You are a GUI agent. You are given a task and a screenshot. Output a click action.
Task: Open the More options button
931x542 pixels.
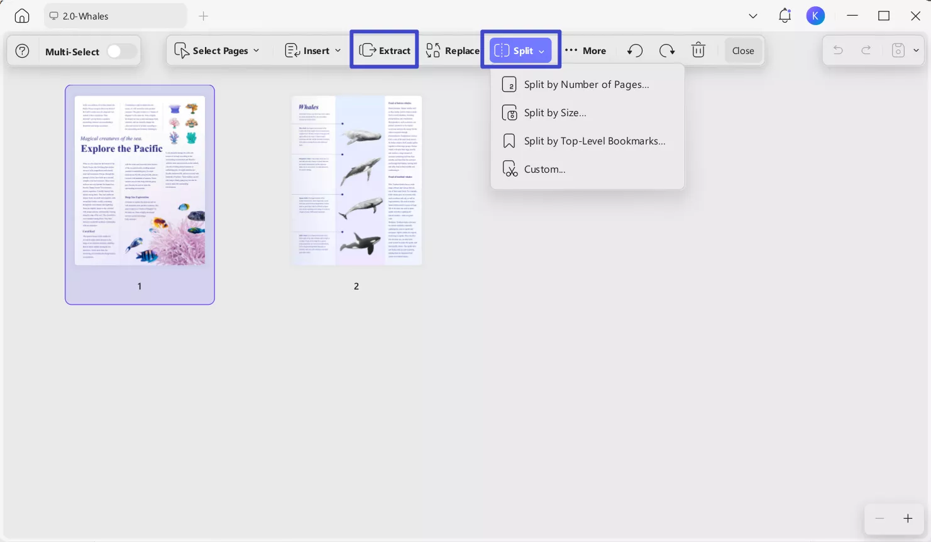tap(585, 50)
